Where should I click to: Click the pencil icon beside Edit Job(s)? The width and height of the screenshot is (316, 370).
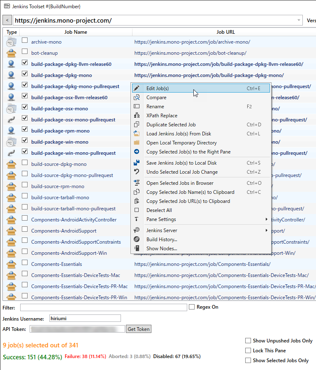point(137,88)
